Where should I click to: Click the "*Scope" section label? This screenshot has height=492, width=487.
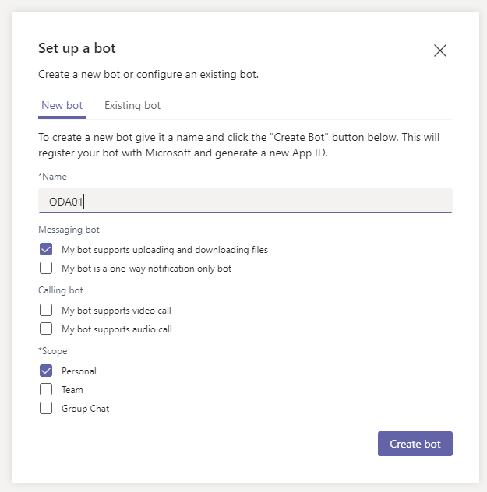coord(53,351)
